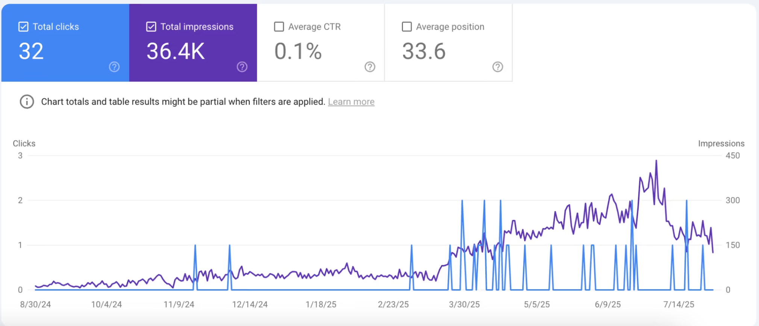The width and height of the screenshot is (759, 326).
Task: Click the 36.4K total impressions value
Action: coord(176,51)
